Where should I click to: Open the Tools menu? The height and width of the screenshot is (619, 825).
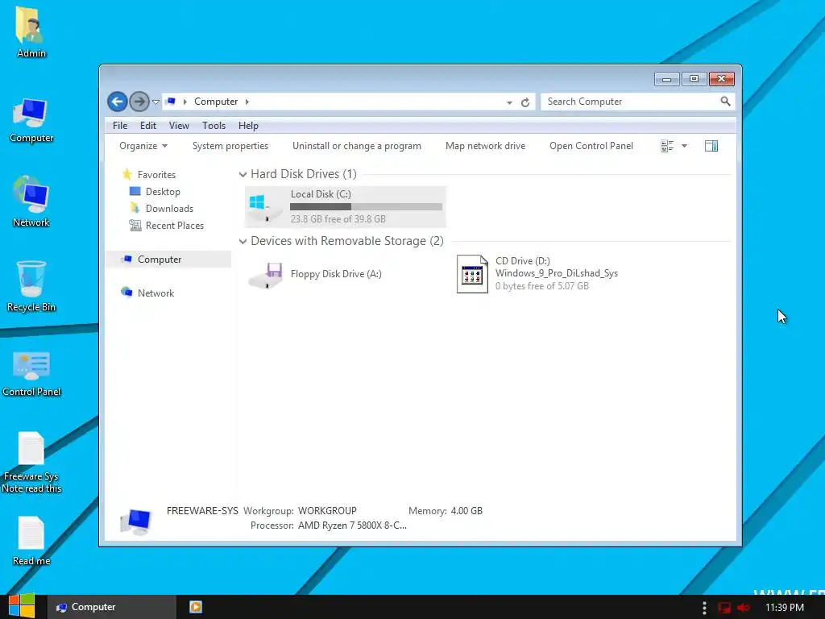(214, 125)
